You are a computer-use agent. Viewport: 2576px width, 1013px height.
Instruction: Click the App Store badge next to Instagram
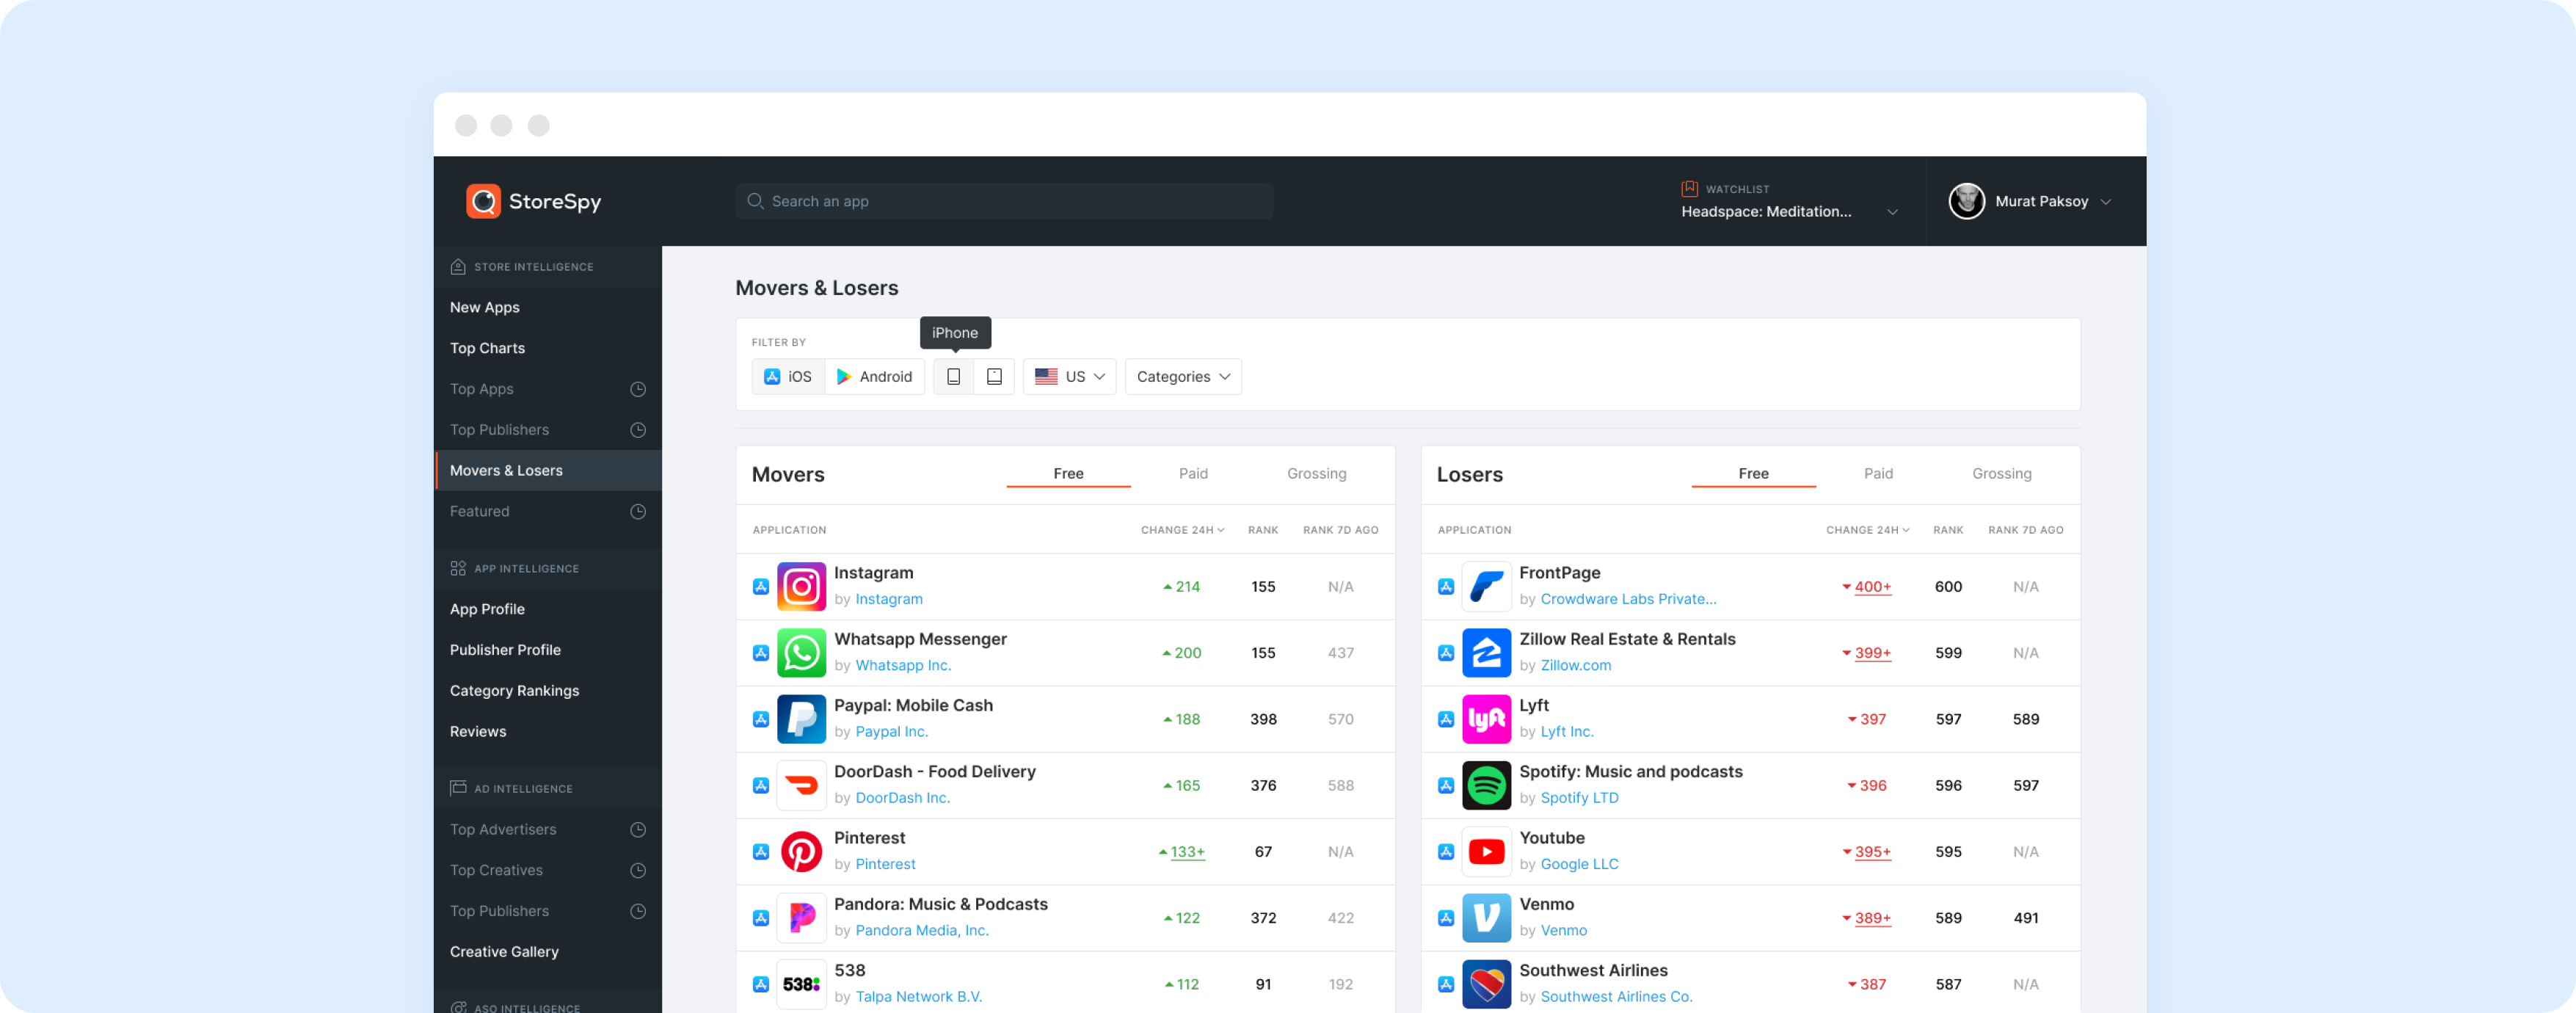760,586
